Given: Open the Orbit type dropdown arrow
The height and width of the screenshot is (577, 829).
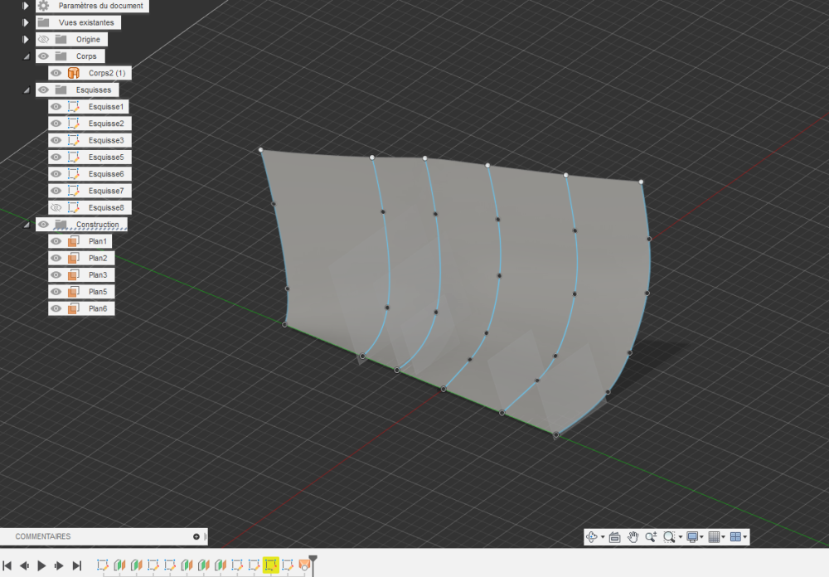Looking at the screenshot, I should [x=603, y=537].
